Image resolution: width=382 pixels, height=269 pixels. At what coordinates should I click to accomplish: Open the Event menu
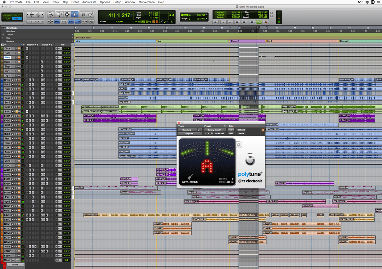75,2
